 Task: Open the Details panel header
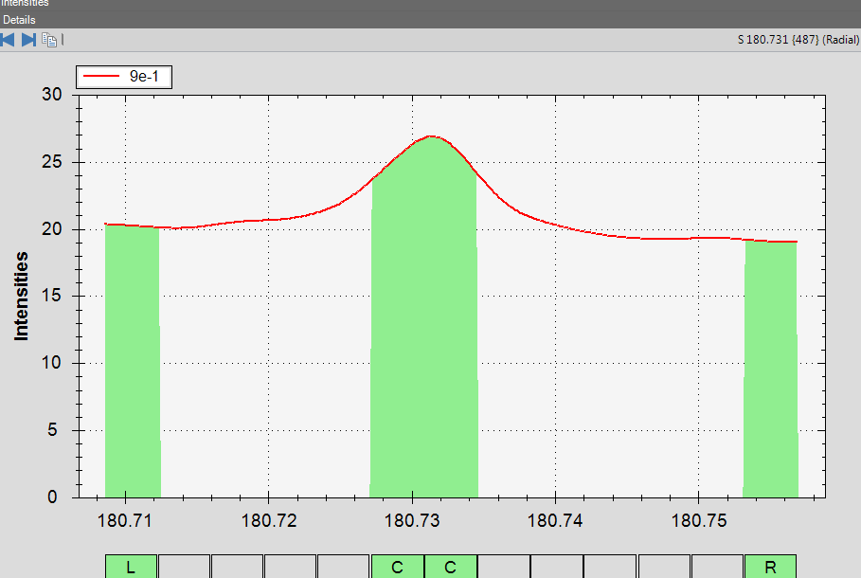[x=20, y=19]
